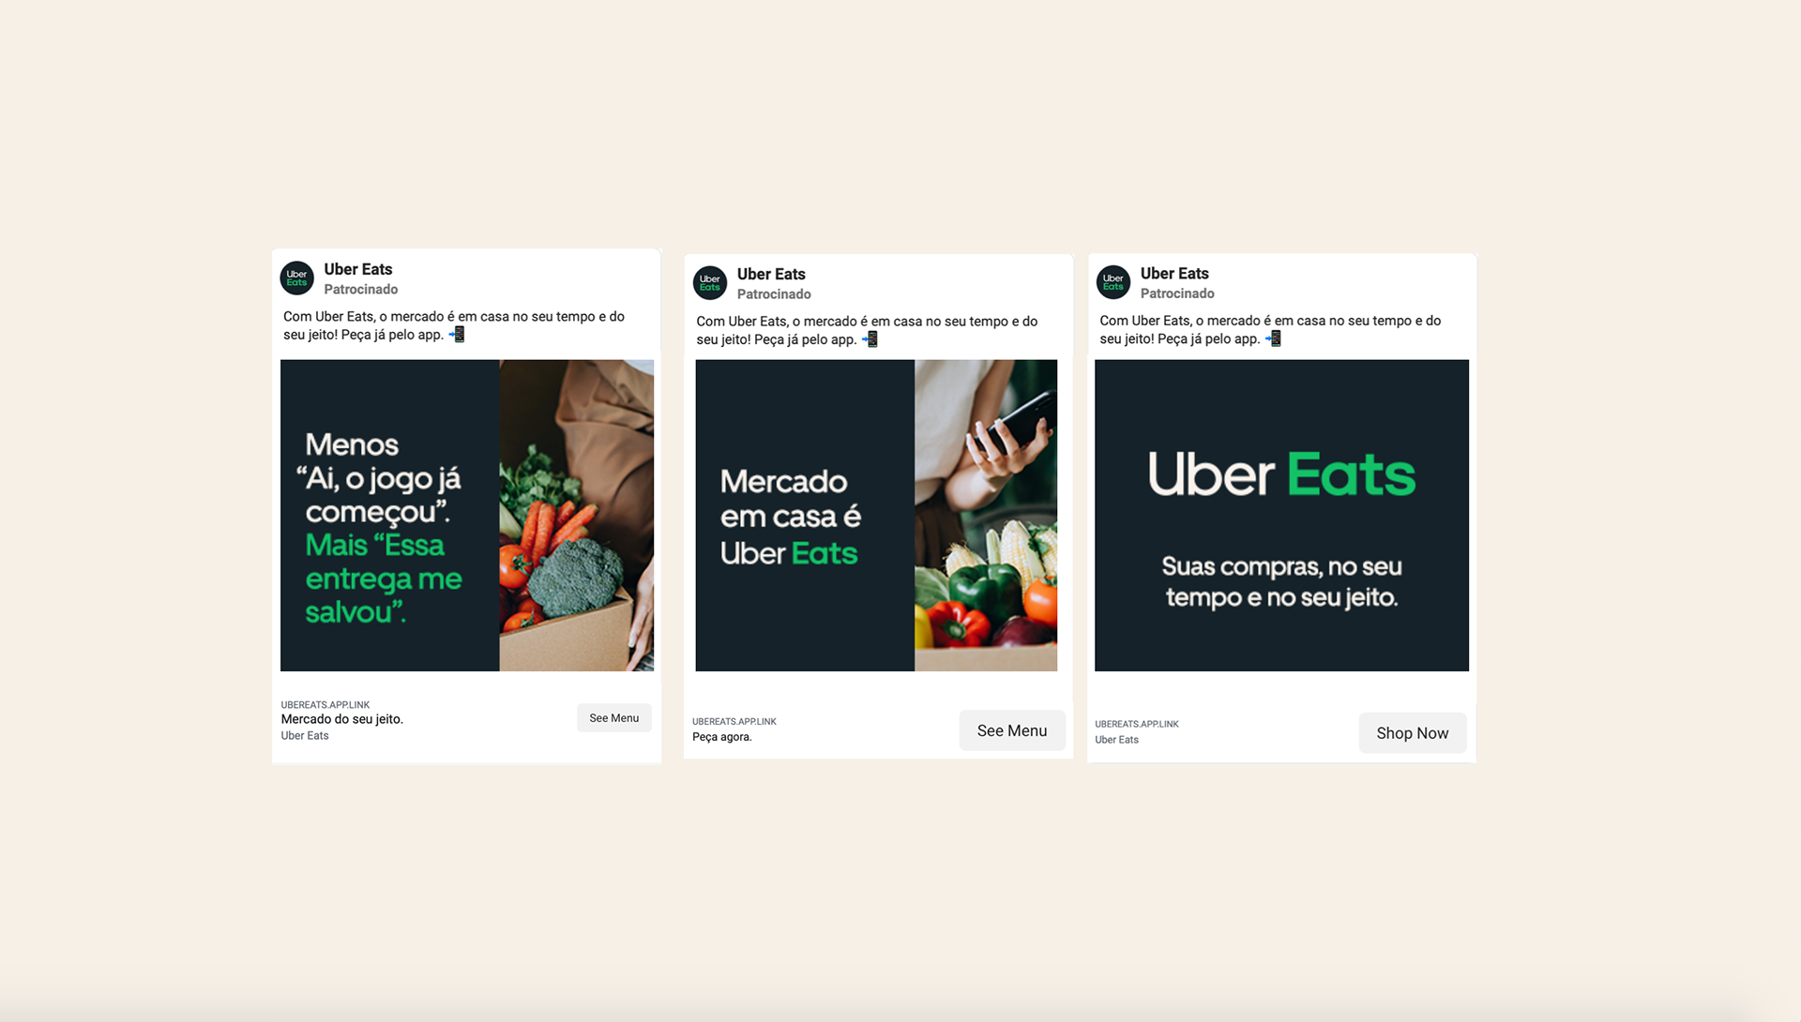Image resolution: width=1801 pixels, height=1022 pixels.
Task: Click UBEREATS.APP.LINK in the first ad
Action: pyautogui.click(x=325, y=705)
